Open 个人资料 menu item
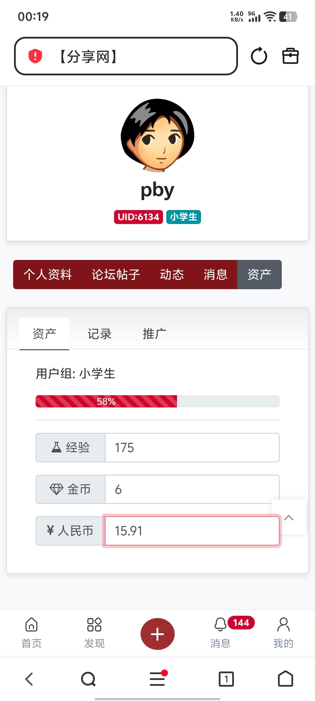The image size is (315, 701). click(x=48, y=275)
